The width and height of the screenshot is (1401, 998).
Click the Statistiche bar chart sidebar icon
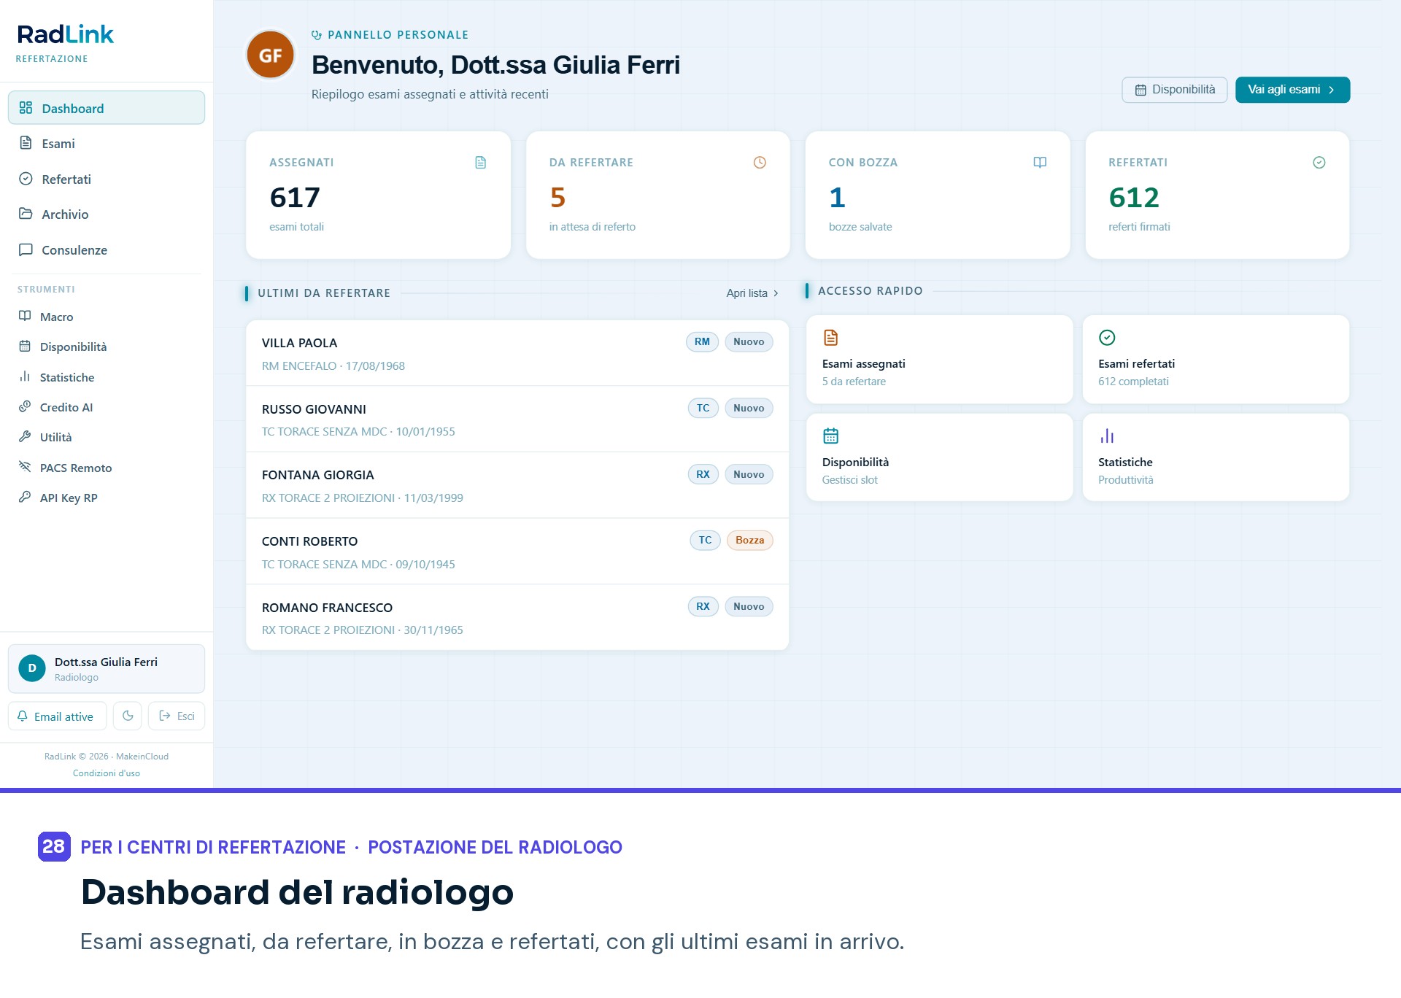(x=25, y=376)
